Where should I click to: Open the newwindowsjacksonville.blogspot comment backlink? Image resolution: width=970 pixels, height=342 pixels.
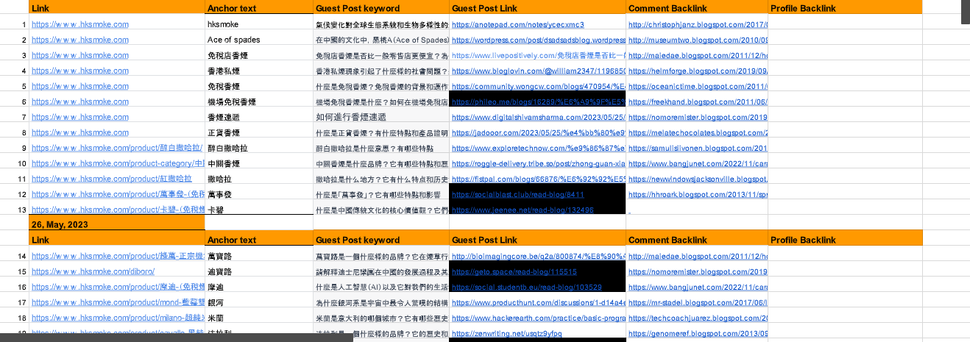(698, 179)
